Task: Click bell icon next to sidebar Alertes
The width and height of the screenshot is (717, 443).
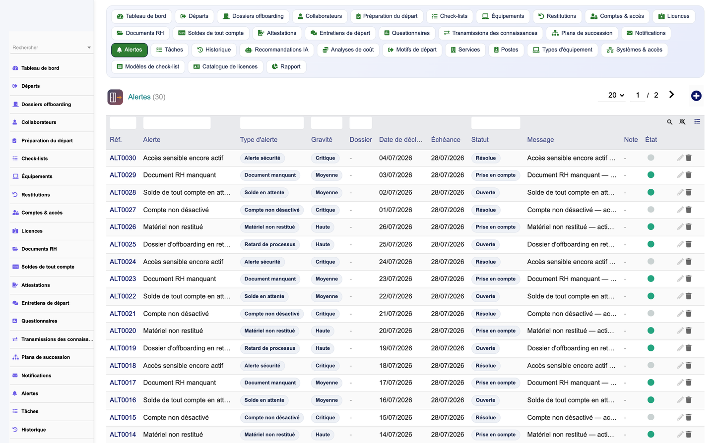Action: coord(15,393)
